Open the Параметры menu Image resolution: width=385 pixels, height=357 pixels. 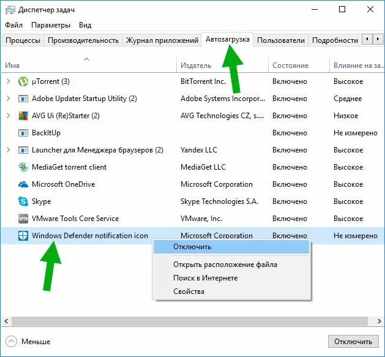click(x=51, y=25)
